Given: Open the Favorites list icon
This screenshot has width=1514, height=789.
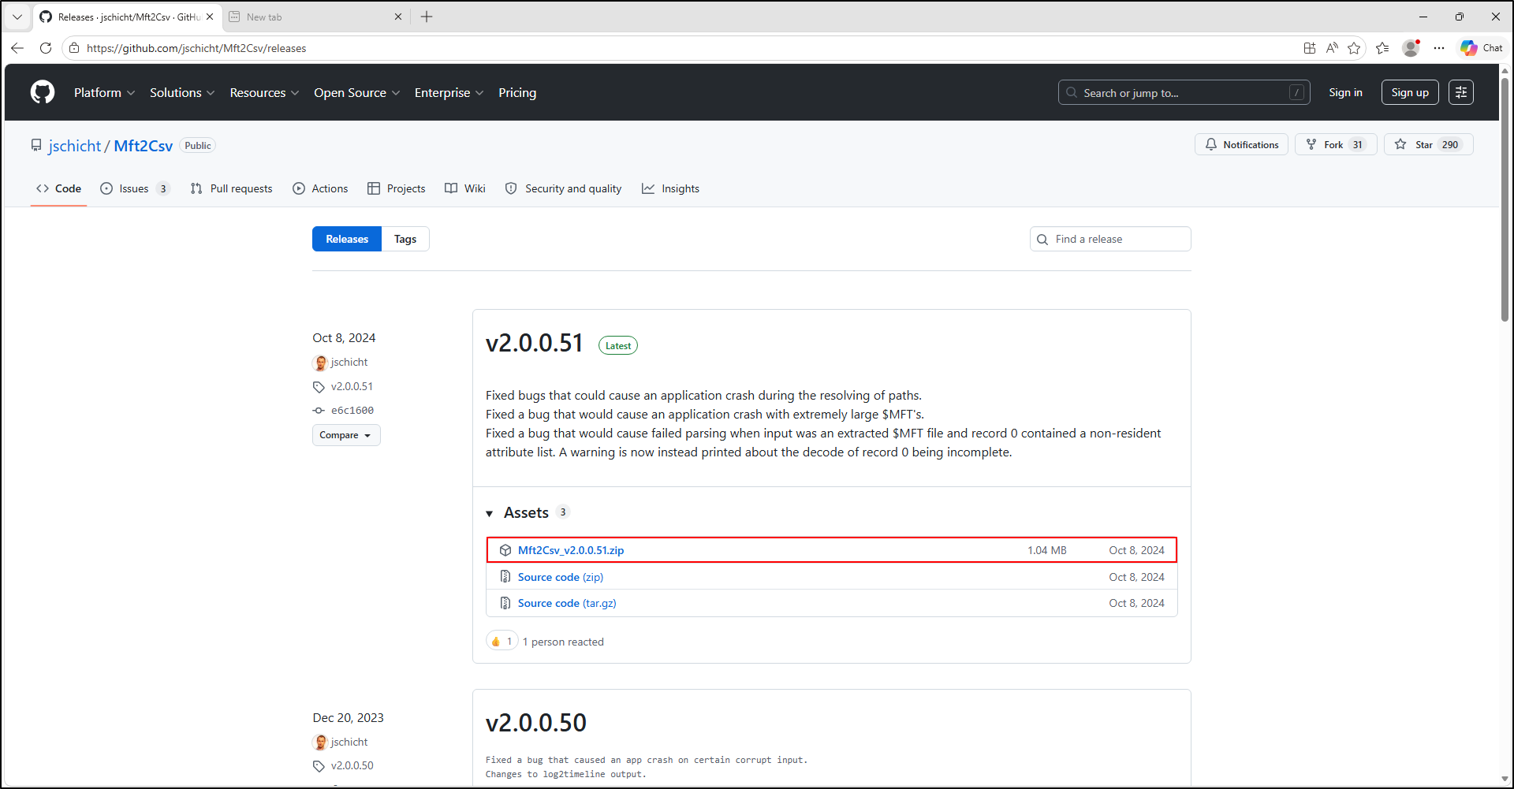Looking at the screenshot, I should 1382,48.
